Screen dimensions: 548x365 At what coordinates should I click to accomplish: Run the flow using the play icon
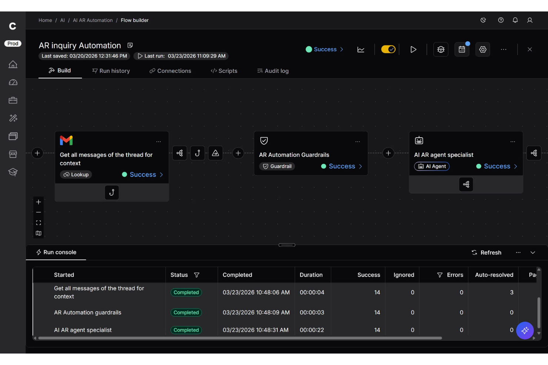coord(414,49)
